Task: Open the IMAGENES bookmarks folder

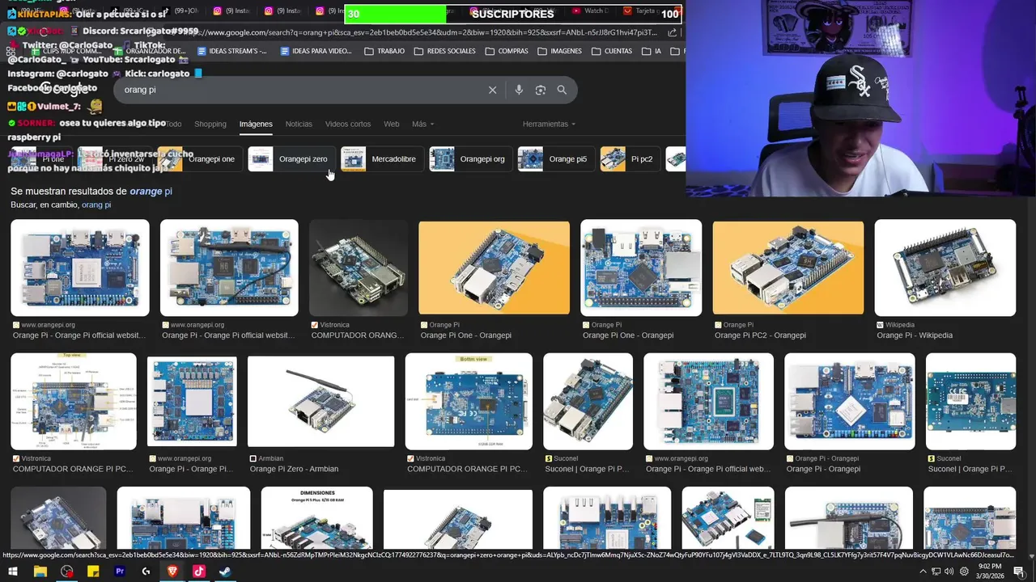Action: (x=559, y=51)
